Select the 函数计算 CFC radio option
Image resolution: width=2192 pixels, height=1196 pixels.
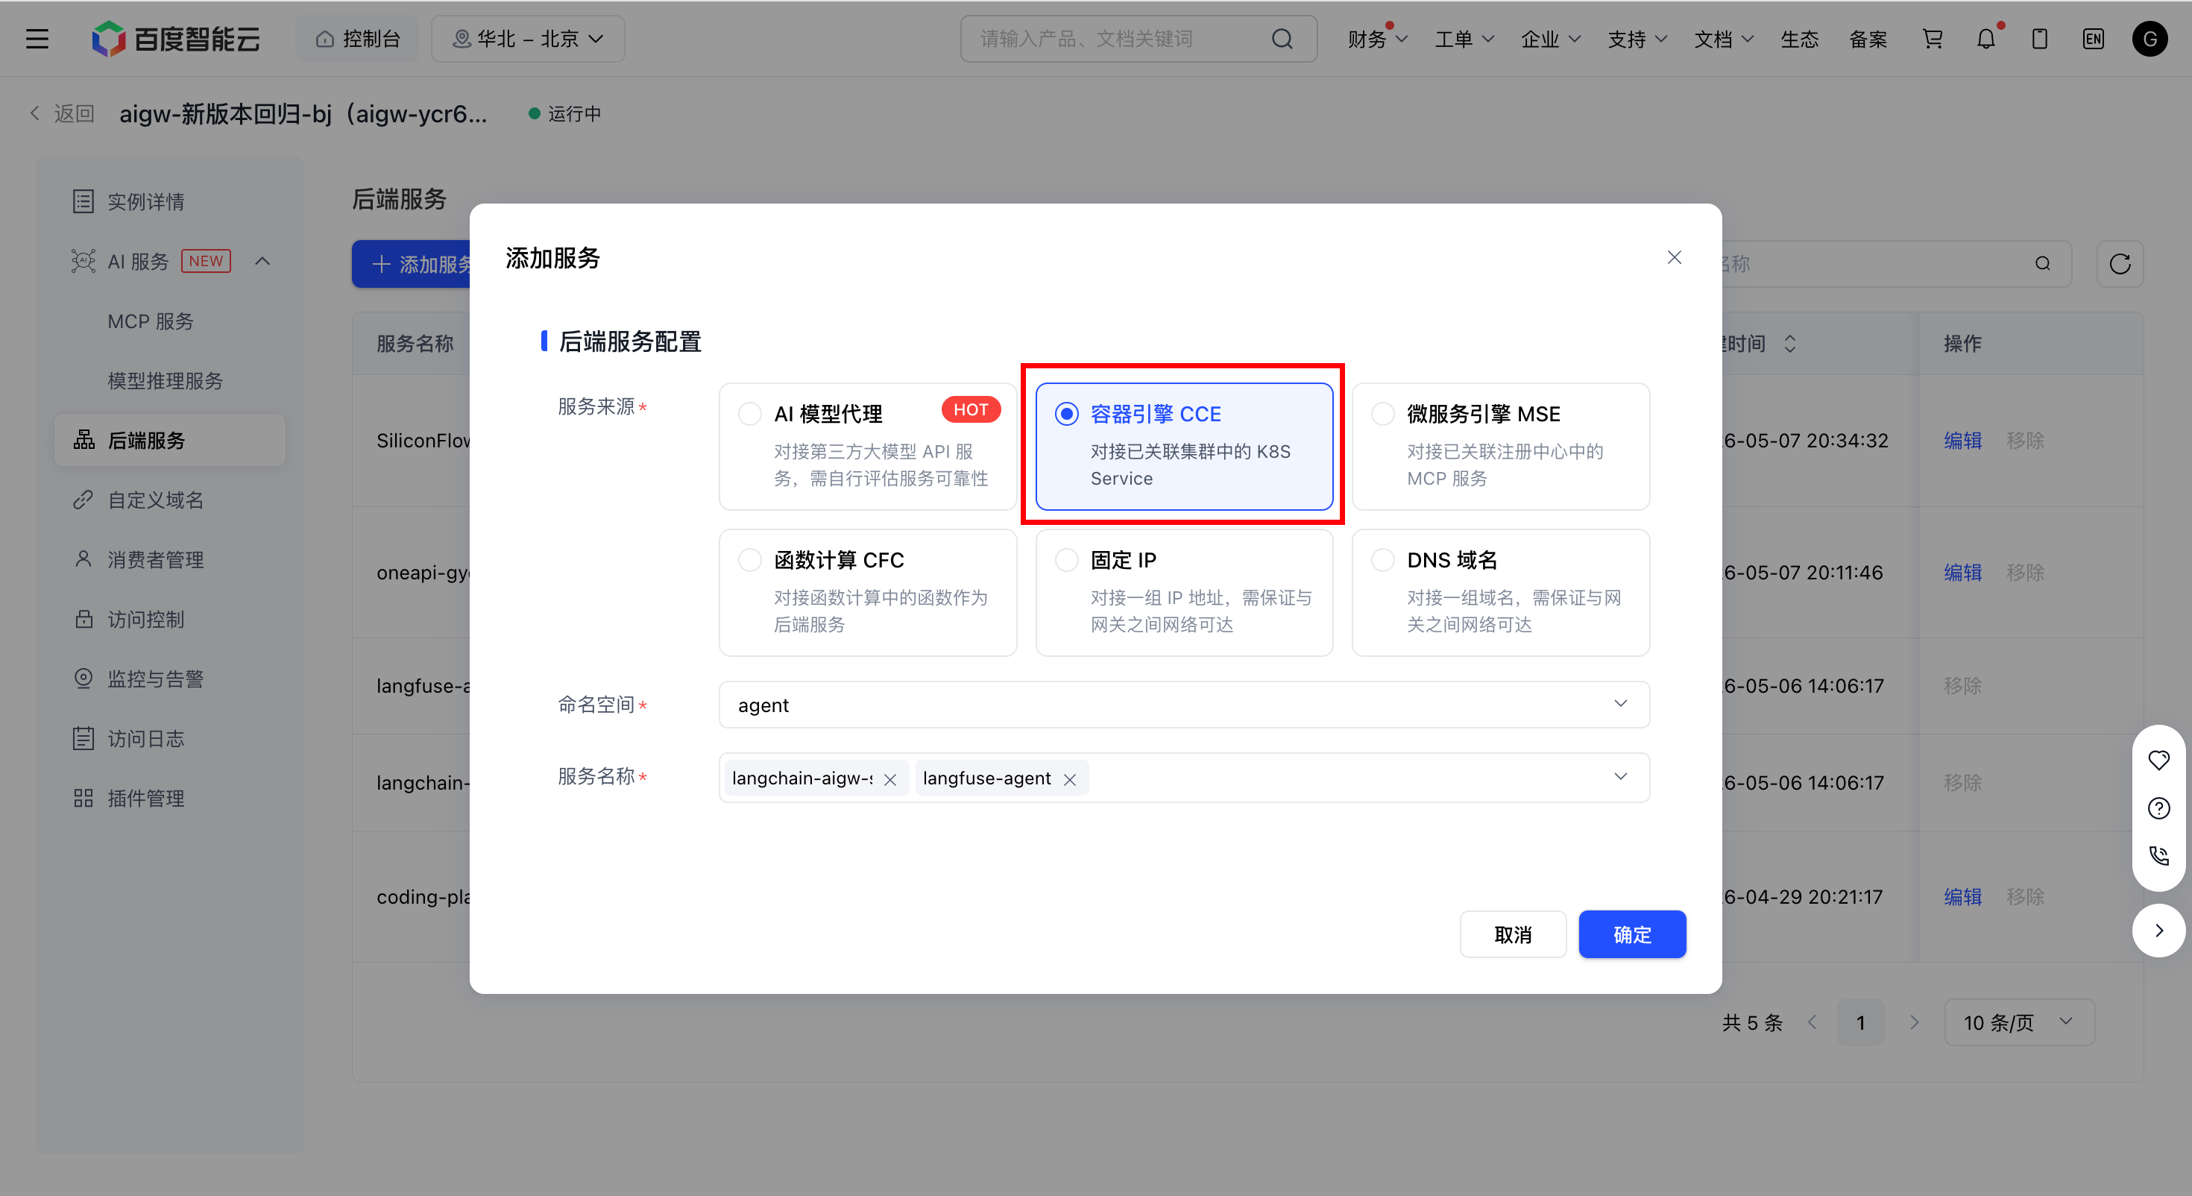point(749,560)
